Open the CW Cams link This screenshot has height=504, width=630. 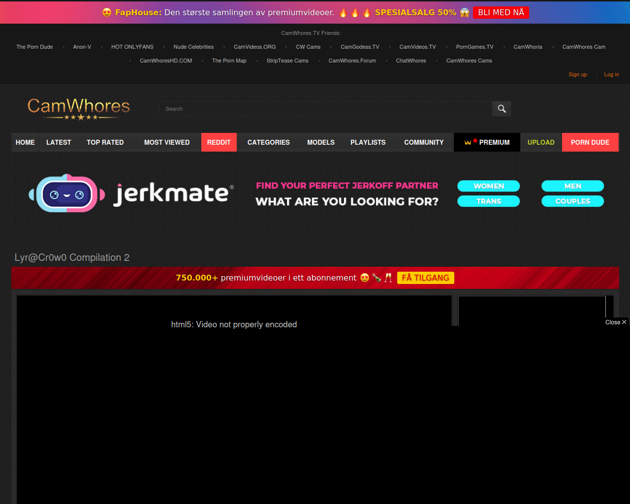coord(308,47)
